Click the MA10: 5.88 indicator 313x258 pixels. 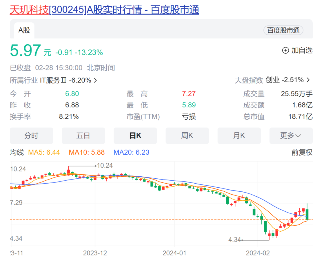[87, 153]
